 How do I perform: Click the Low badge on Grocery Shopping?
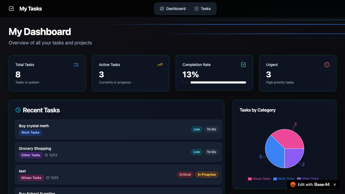(x=197, y=152)
